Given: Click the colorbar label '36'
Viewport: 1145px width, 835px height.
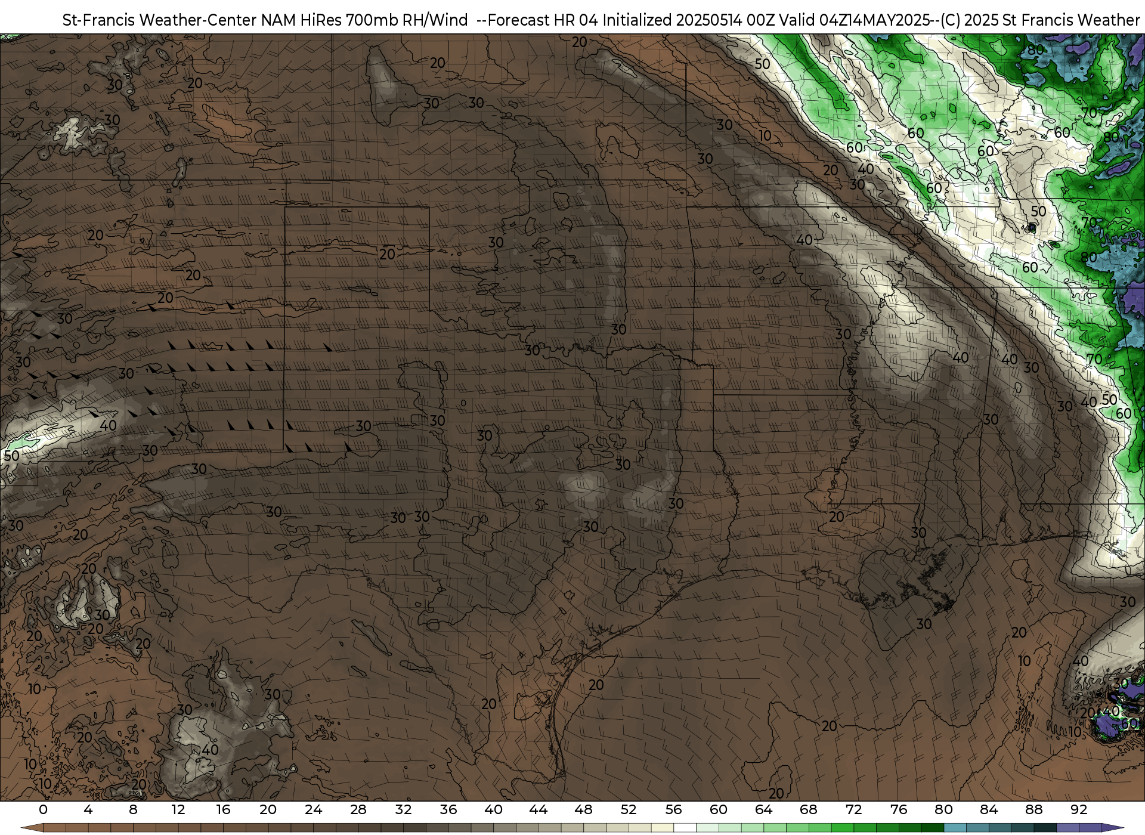Looking at the screenshot, I should click(448, 809).
